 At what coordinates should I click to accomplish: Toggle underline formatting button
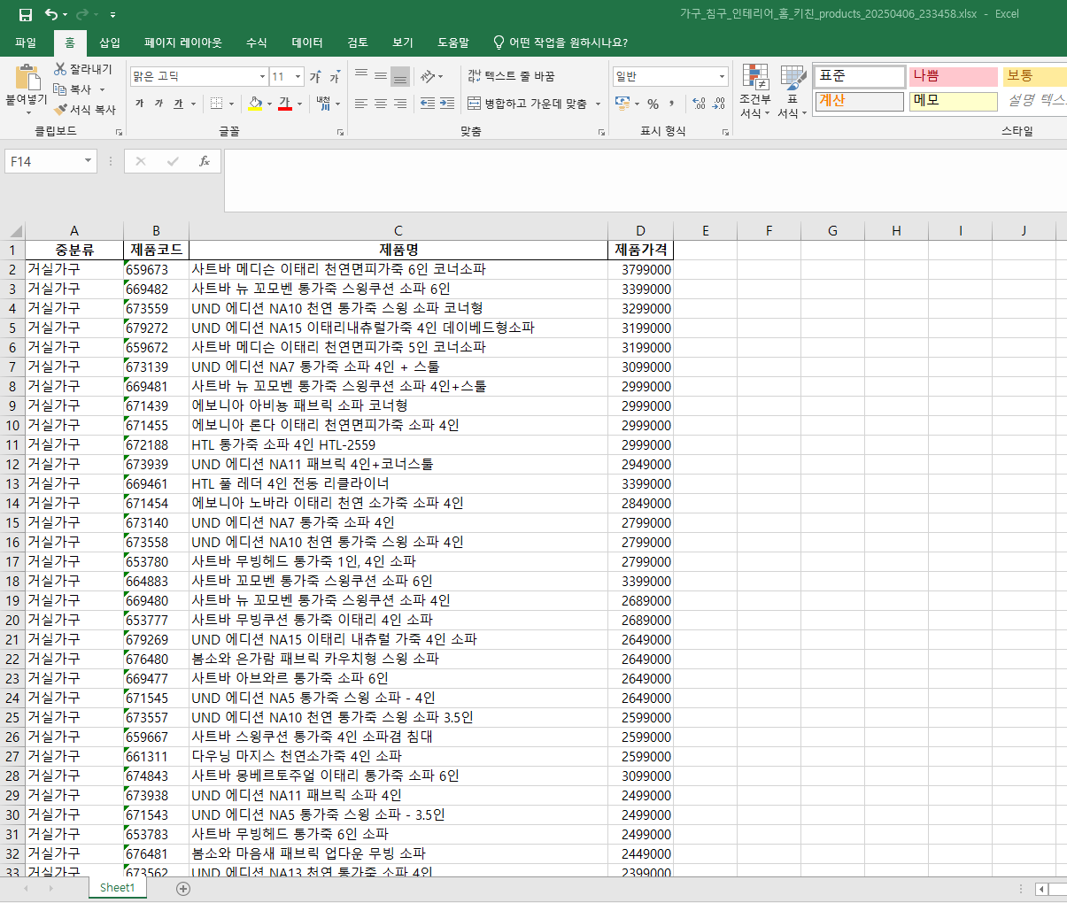tap(178, 104)
